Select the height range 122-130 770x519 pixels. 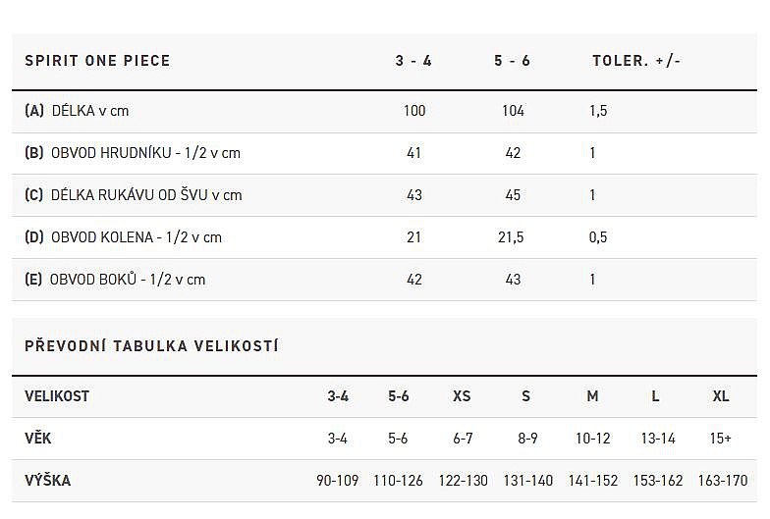463,481
